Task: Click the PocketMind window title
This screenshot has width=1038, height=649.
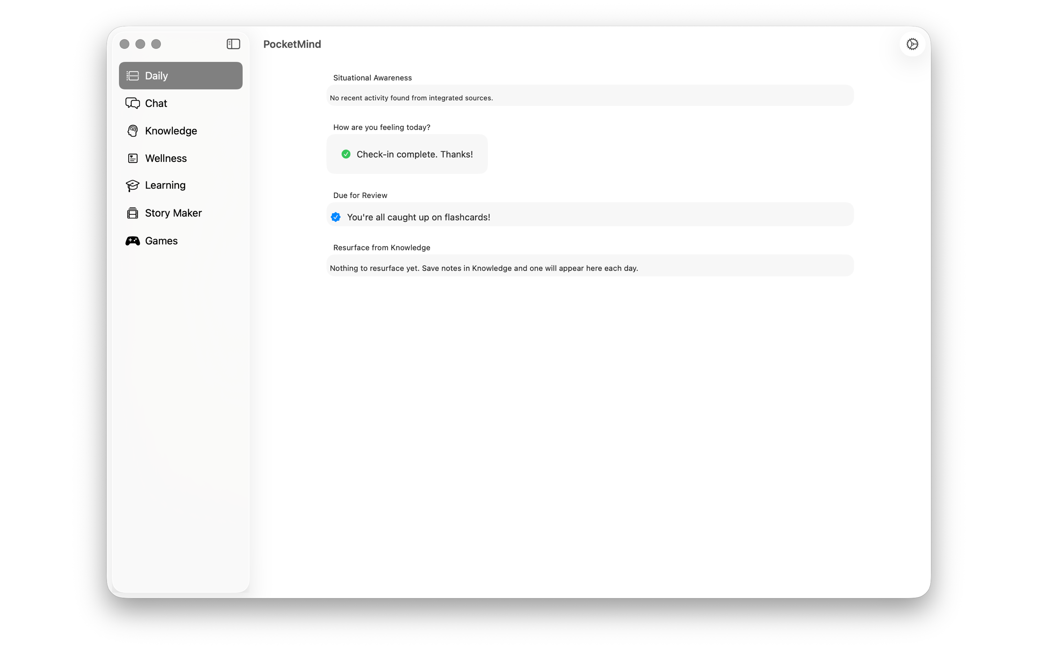Action: click(292, 44)
